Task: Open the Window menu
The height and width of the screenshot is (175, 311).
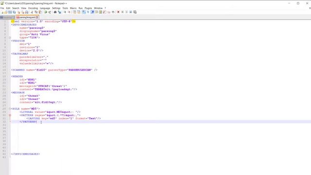Action: tap(98, 8)
